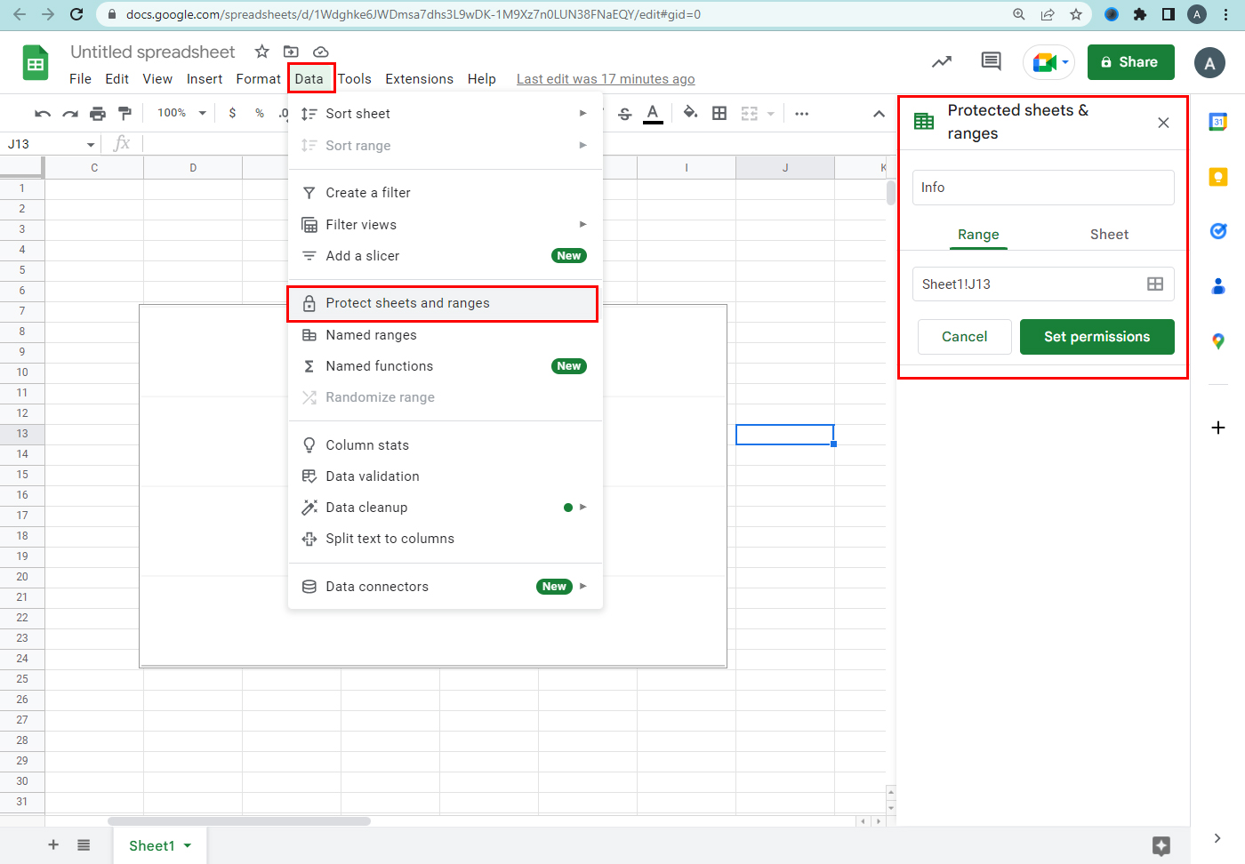Switch to the Sheet tab
Viewport: 1245px width, 864px height.
(x=1109, y=235)
